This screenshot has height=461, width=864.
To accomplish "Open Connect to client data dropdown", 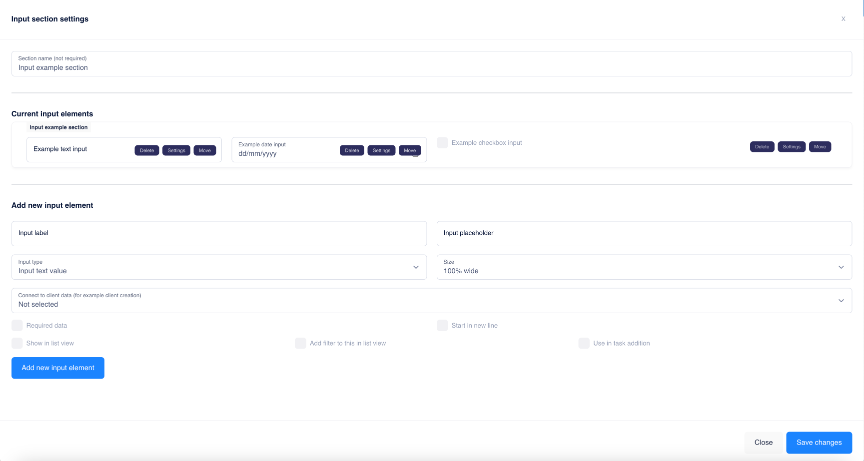I will 431,301.
